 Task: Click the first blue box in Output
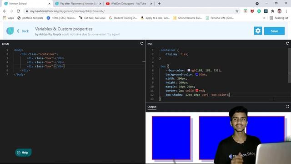click(171, 138)
